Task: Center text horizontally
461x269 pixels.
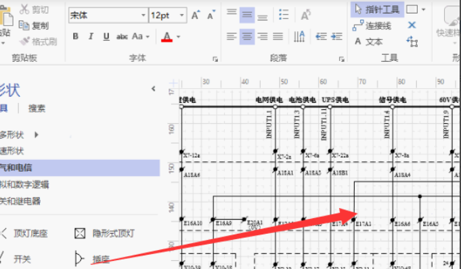Action: (x=247, y=37)
